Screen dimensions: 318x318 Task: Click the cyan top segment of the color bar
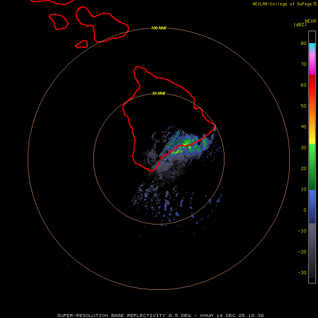(312, 46)
